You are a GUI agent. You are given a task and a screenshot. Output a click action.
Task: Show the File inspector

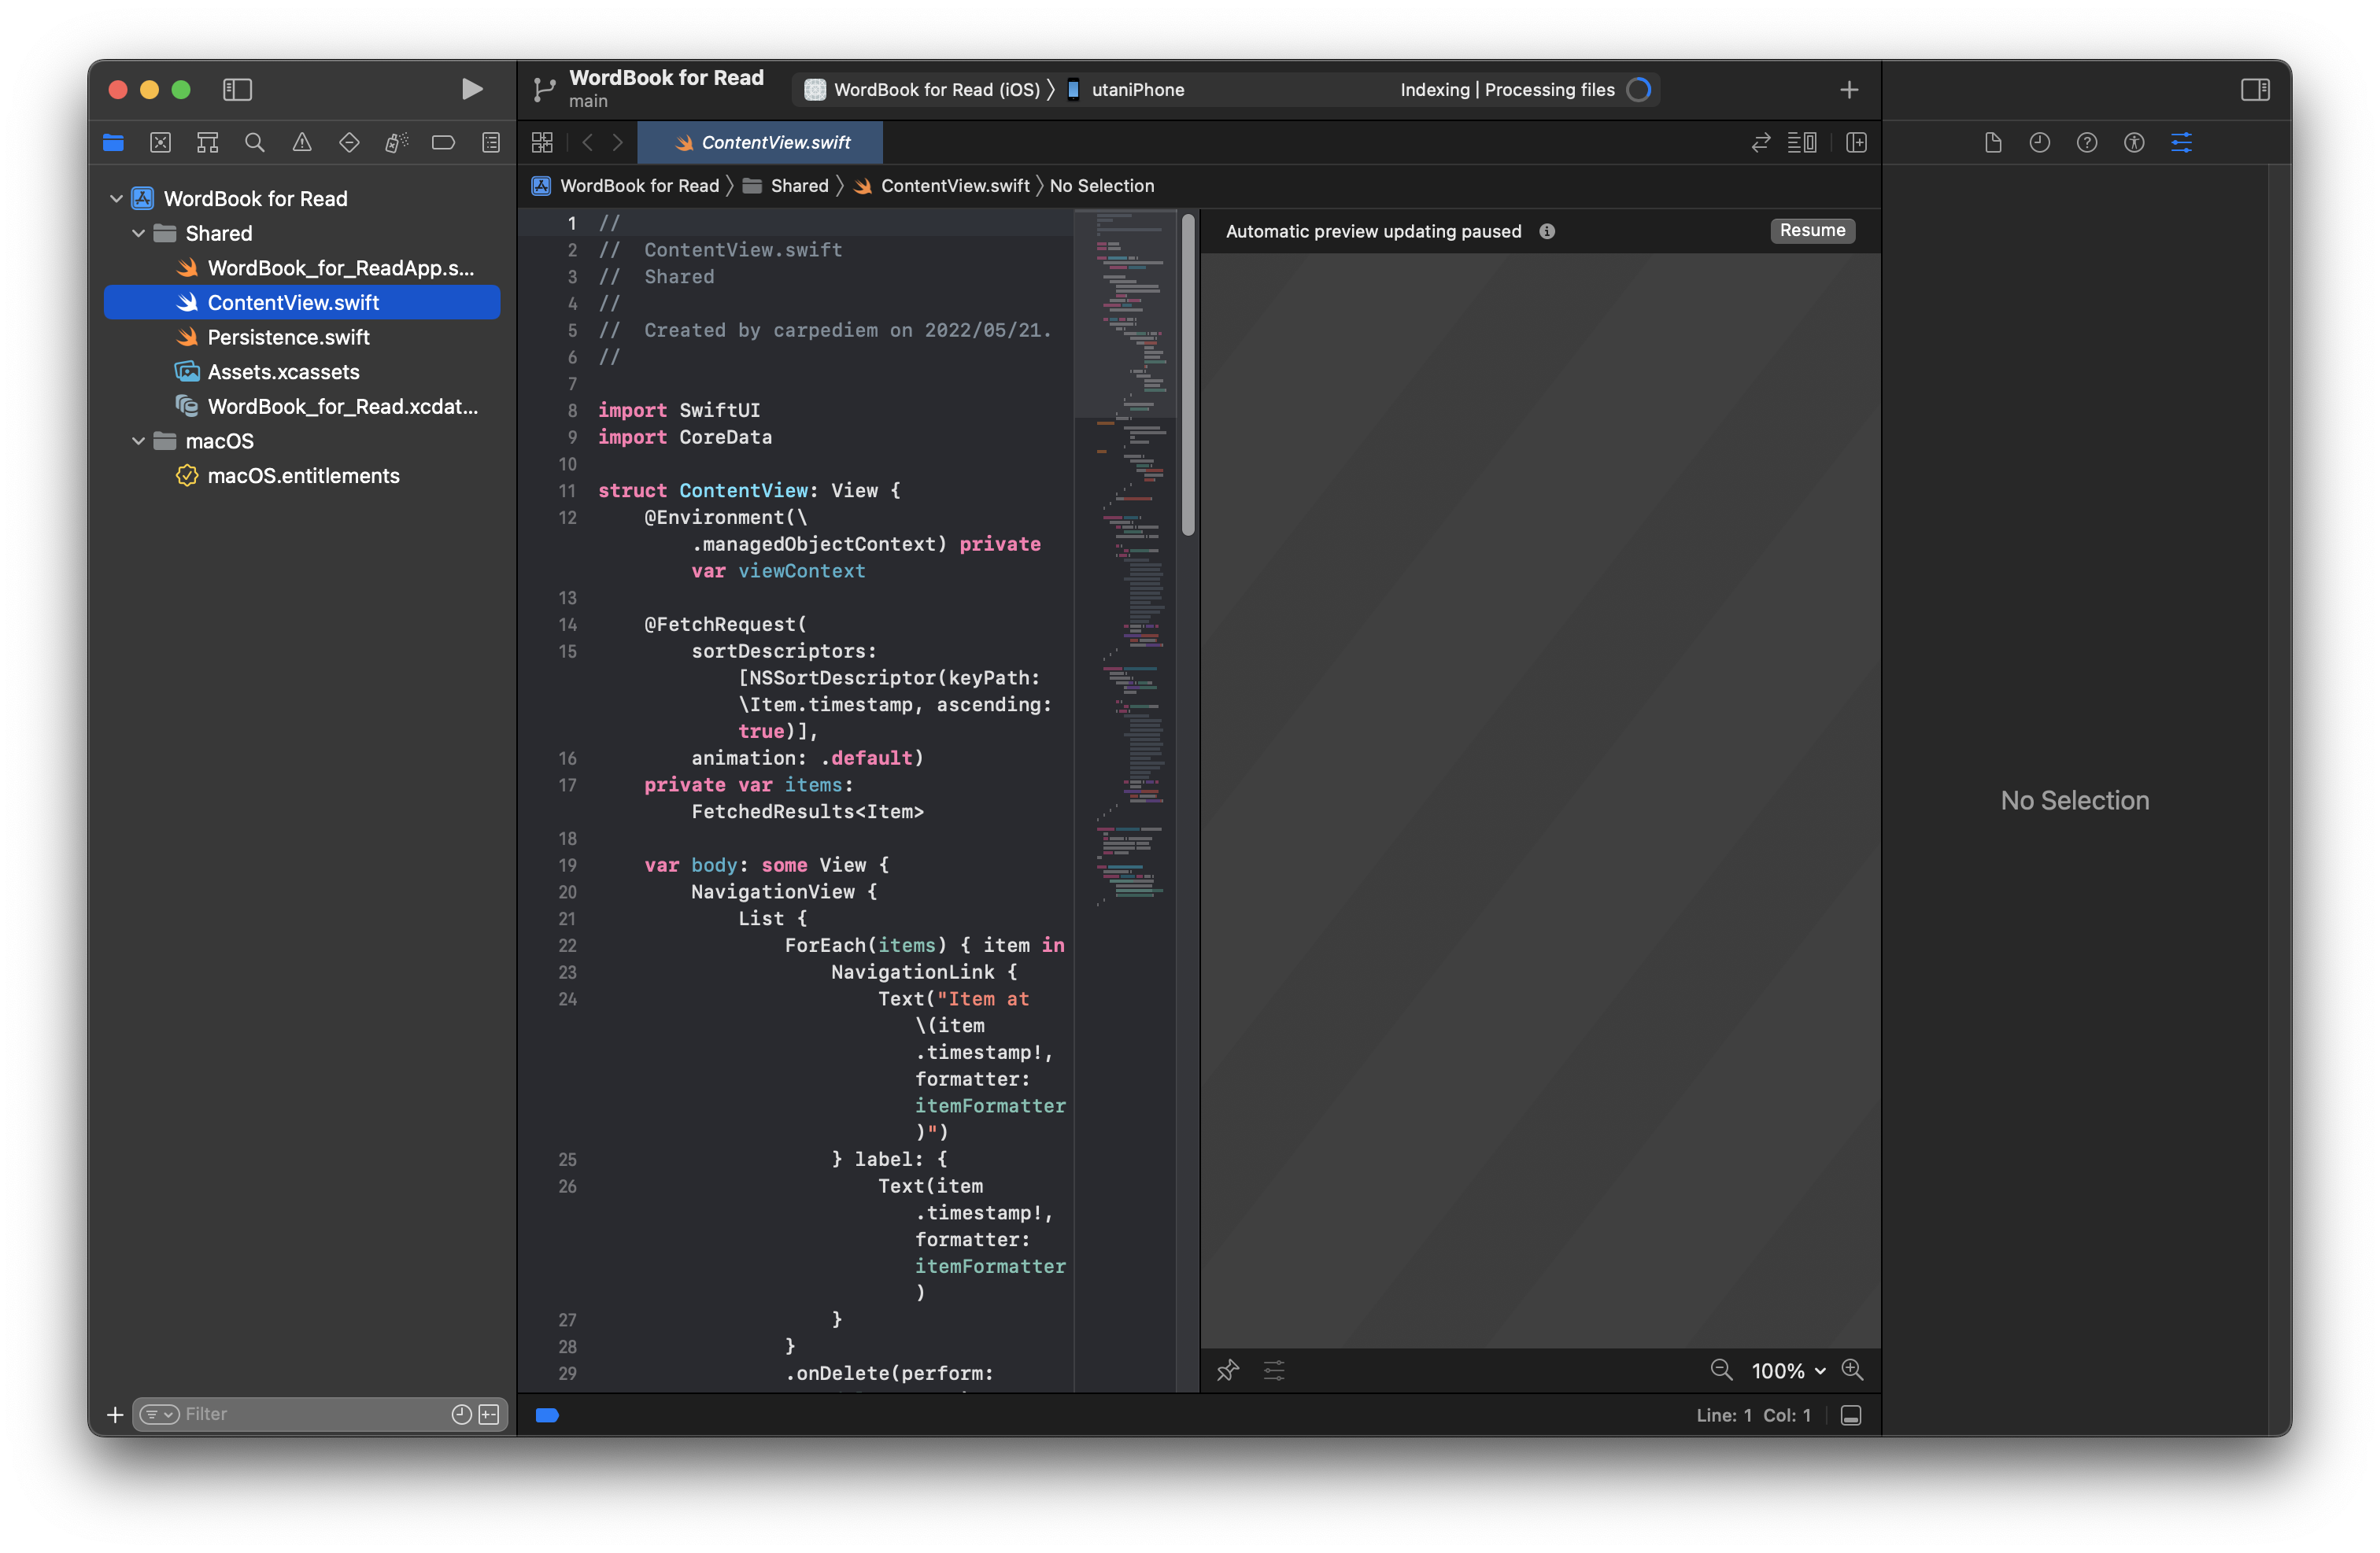1993,143
